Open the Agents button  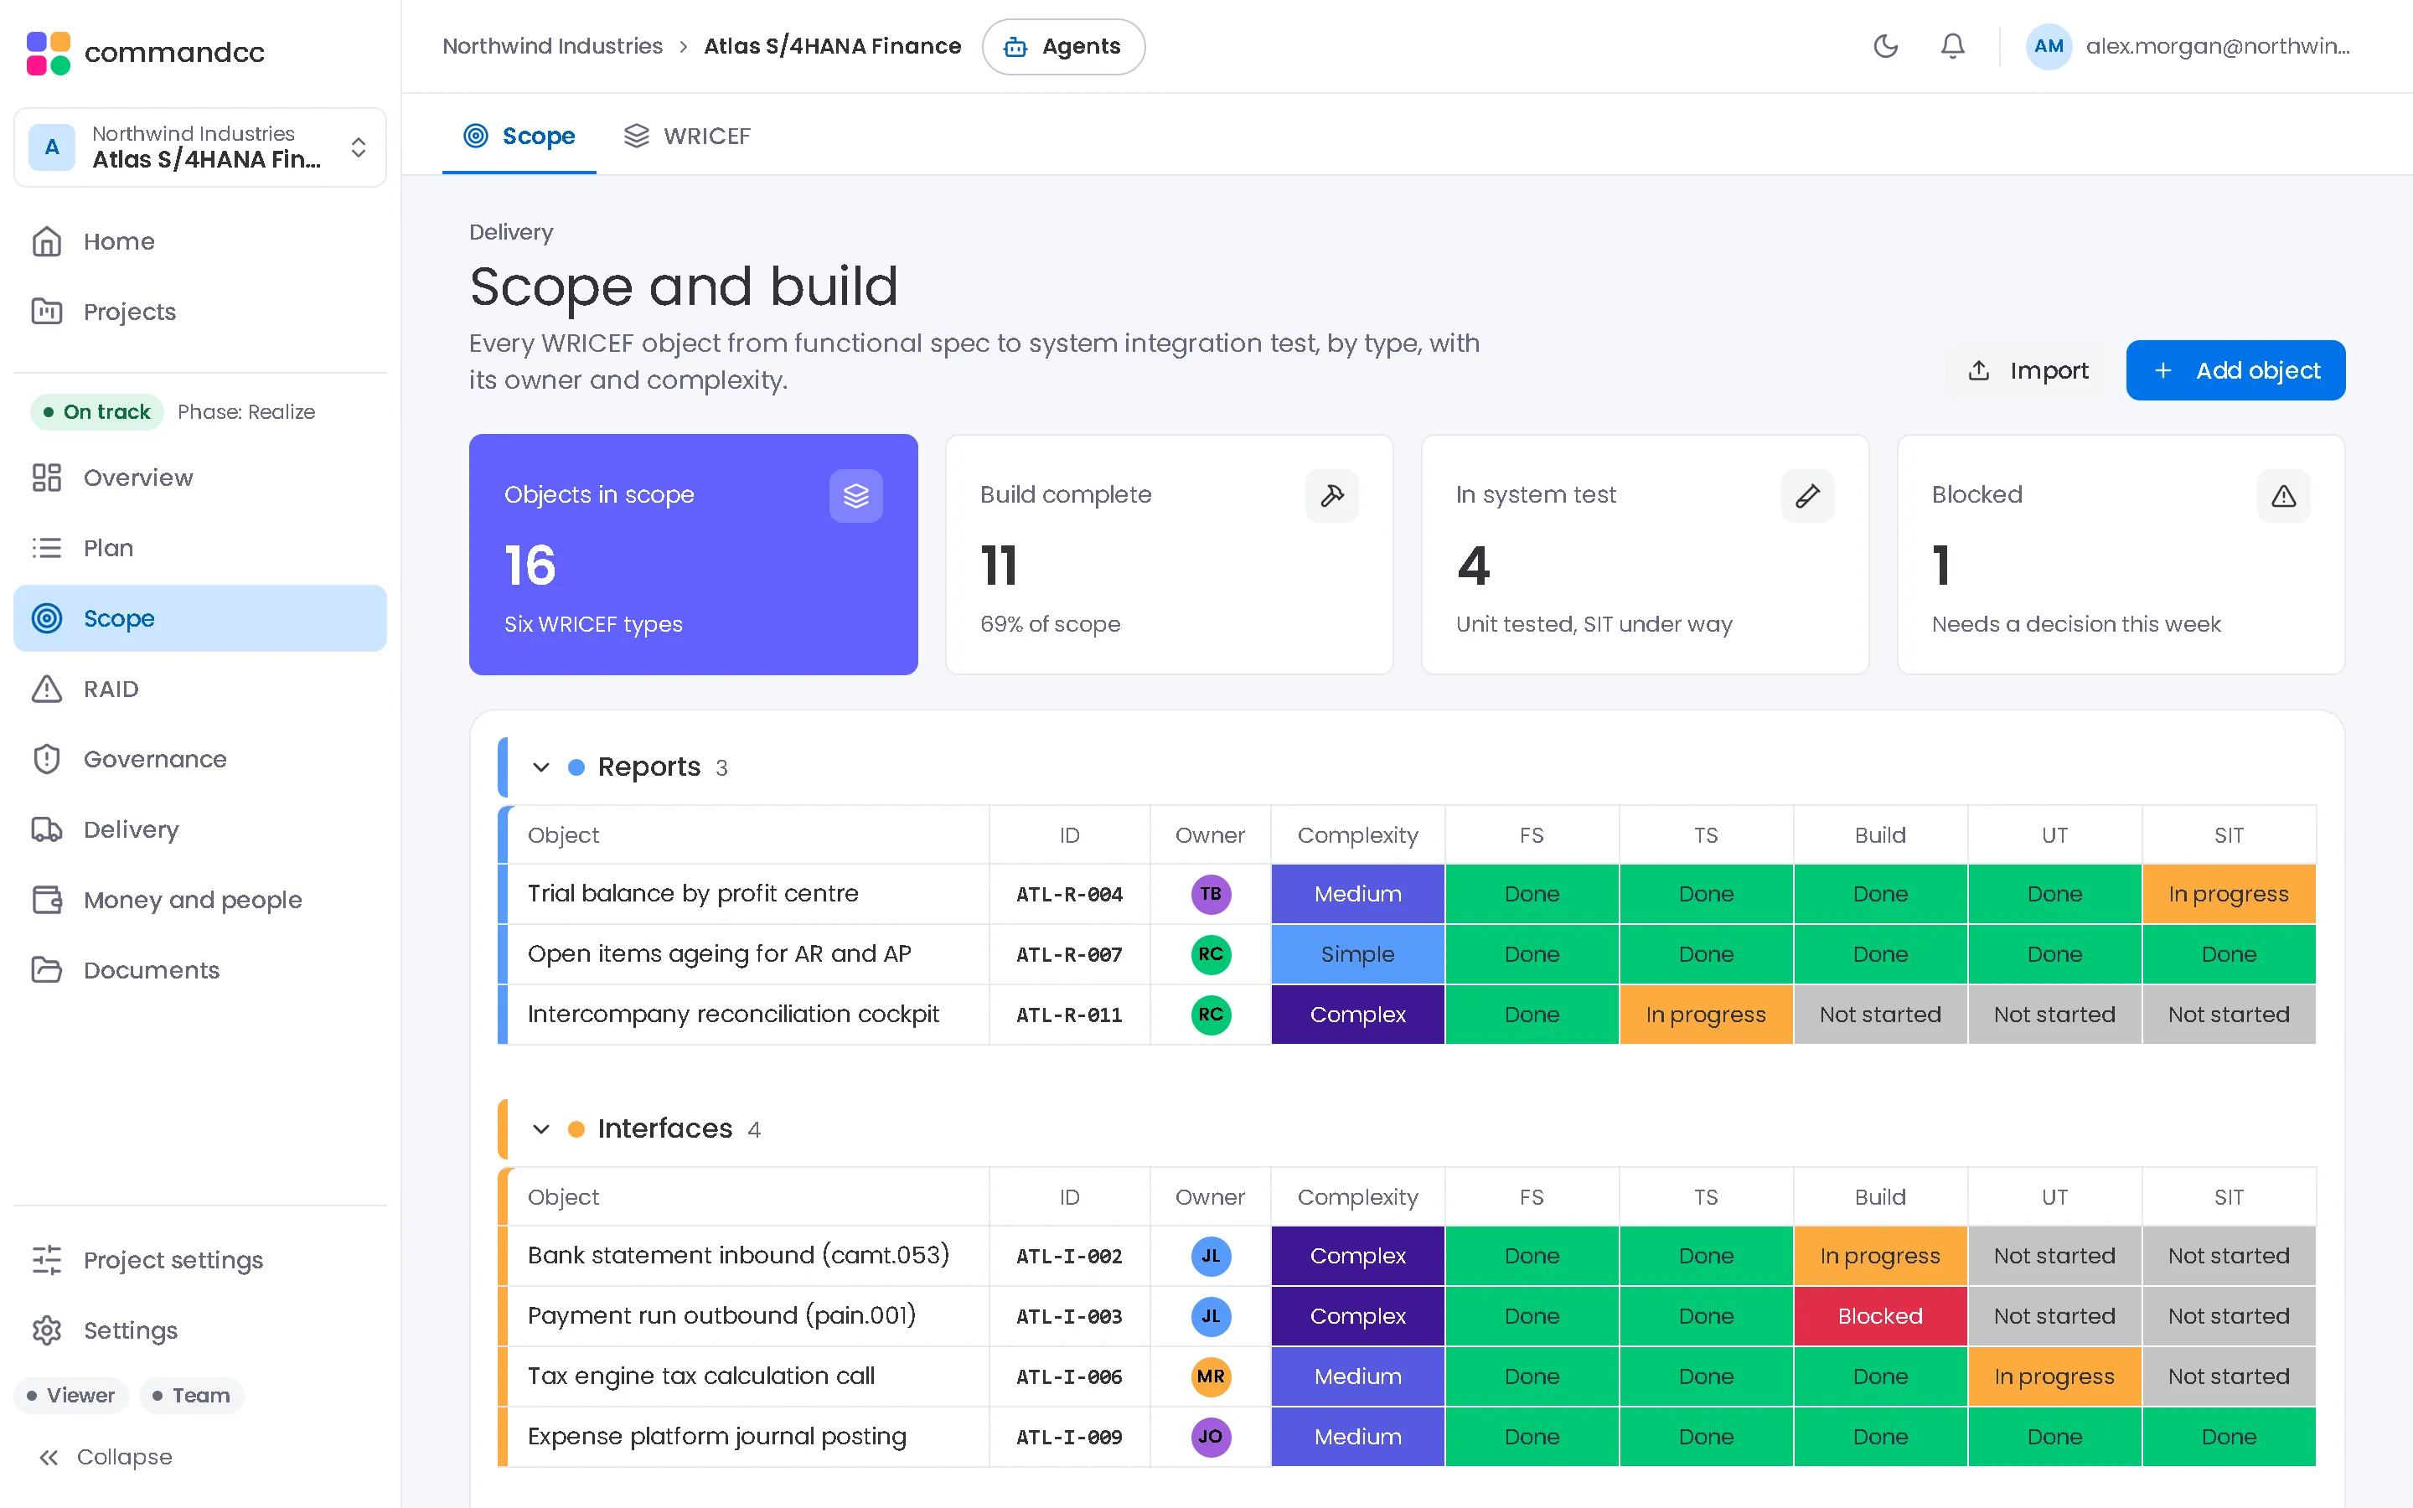coord(1063,46)
